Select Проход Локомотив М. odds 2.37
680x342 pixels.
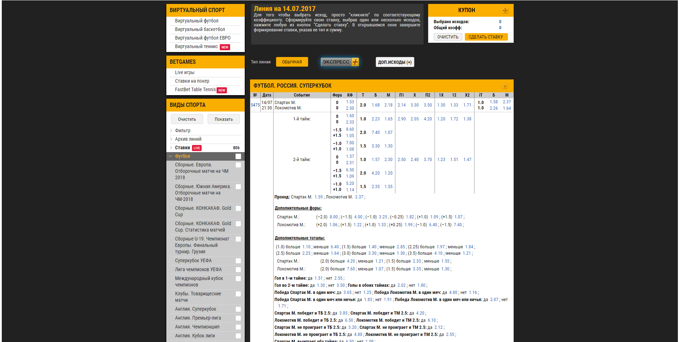tap(359, 197)
